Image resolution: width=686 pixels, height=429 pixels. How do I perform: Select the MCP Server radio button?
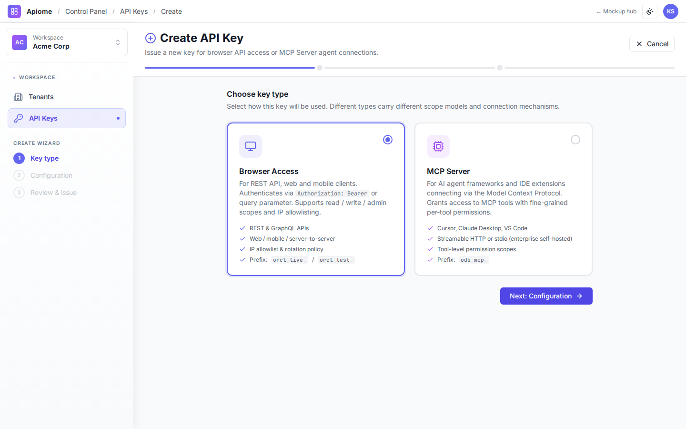pos(575,140)
